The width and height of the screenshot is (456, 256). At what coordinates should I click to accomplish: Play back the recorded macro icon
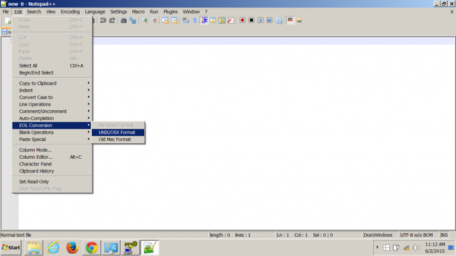tap(260, 20)
